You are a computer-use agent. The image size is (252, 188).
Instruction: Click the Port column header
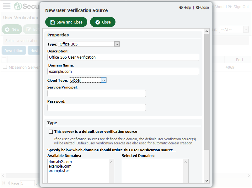(239, 60)
